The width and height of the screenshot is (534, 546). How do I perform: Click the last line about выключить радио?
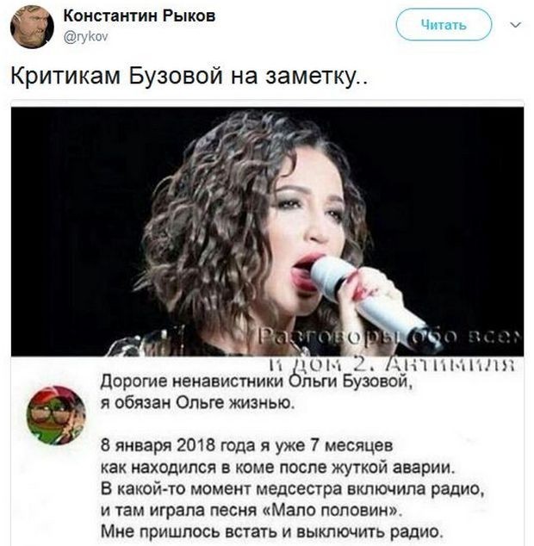point(272,531)
